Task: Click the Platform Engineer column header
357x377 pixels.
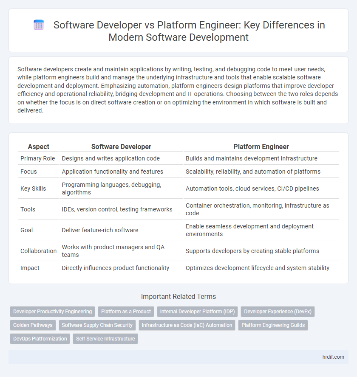Action: pyautogui.click(x=261, y=146)
